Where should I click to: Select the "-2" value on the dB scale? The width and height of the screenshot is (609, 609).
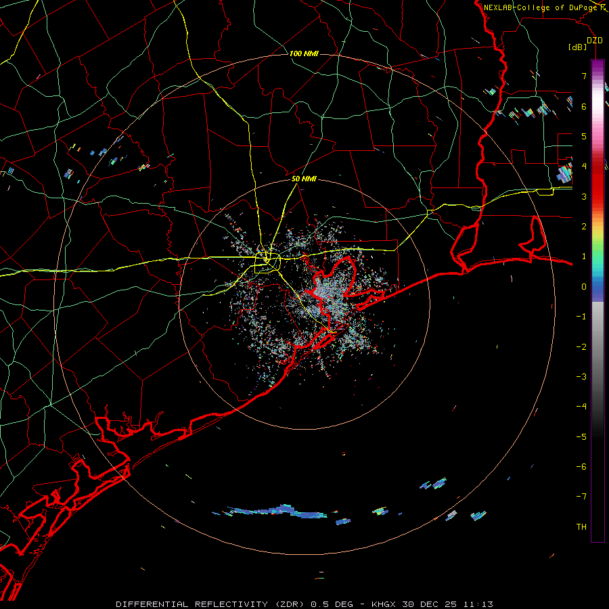click(581, 347)
